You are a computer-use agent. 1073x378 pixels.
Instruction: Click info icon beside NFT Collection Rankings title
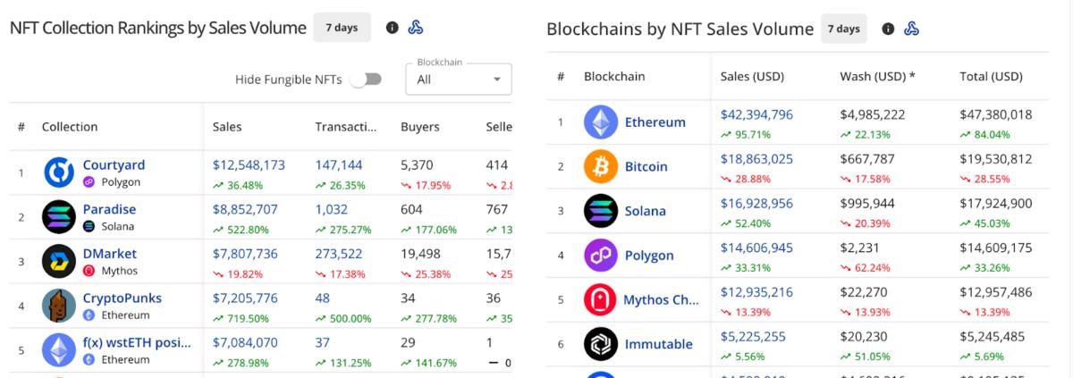pyautogui.click(x=392, y=28)
